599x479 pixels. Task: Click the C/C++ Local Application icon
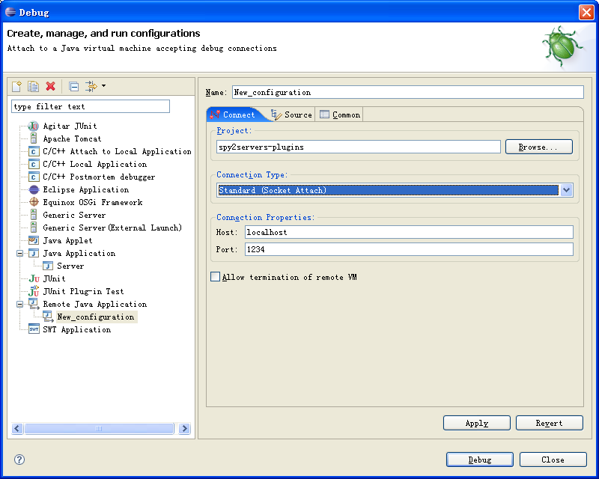tap(34, 164)
